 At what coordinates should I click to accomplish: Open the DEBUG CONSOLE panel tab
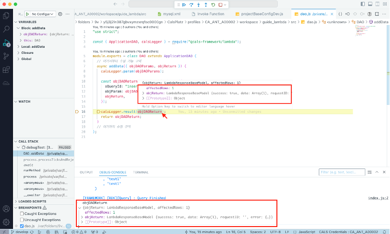click(113, 172)
